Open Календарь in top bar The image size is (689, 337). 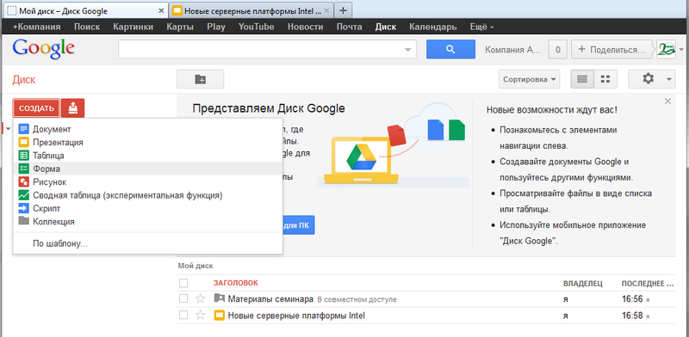point(433,27)
